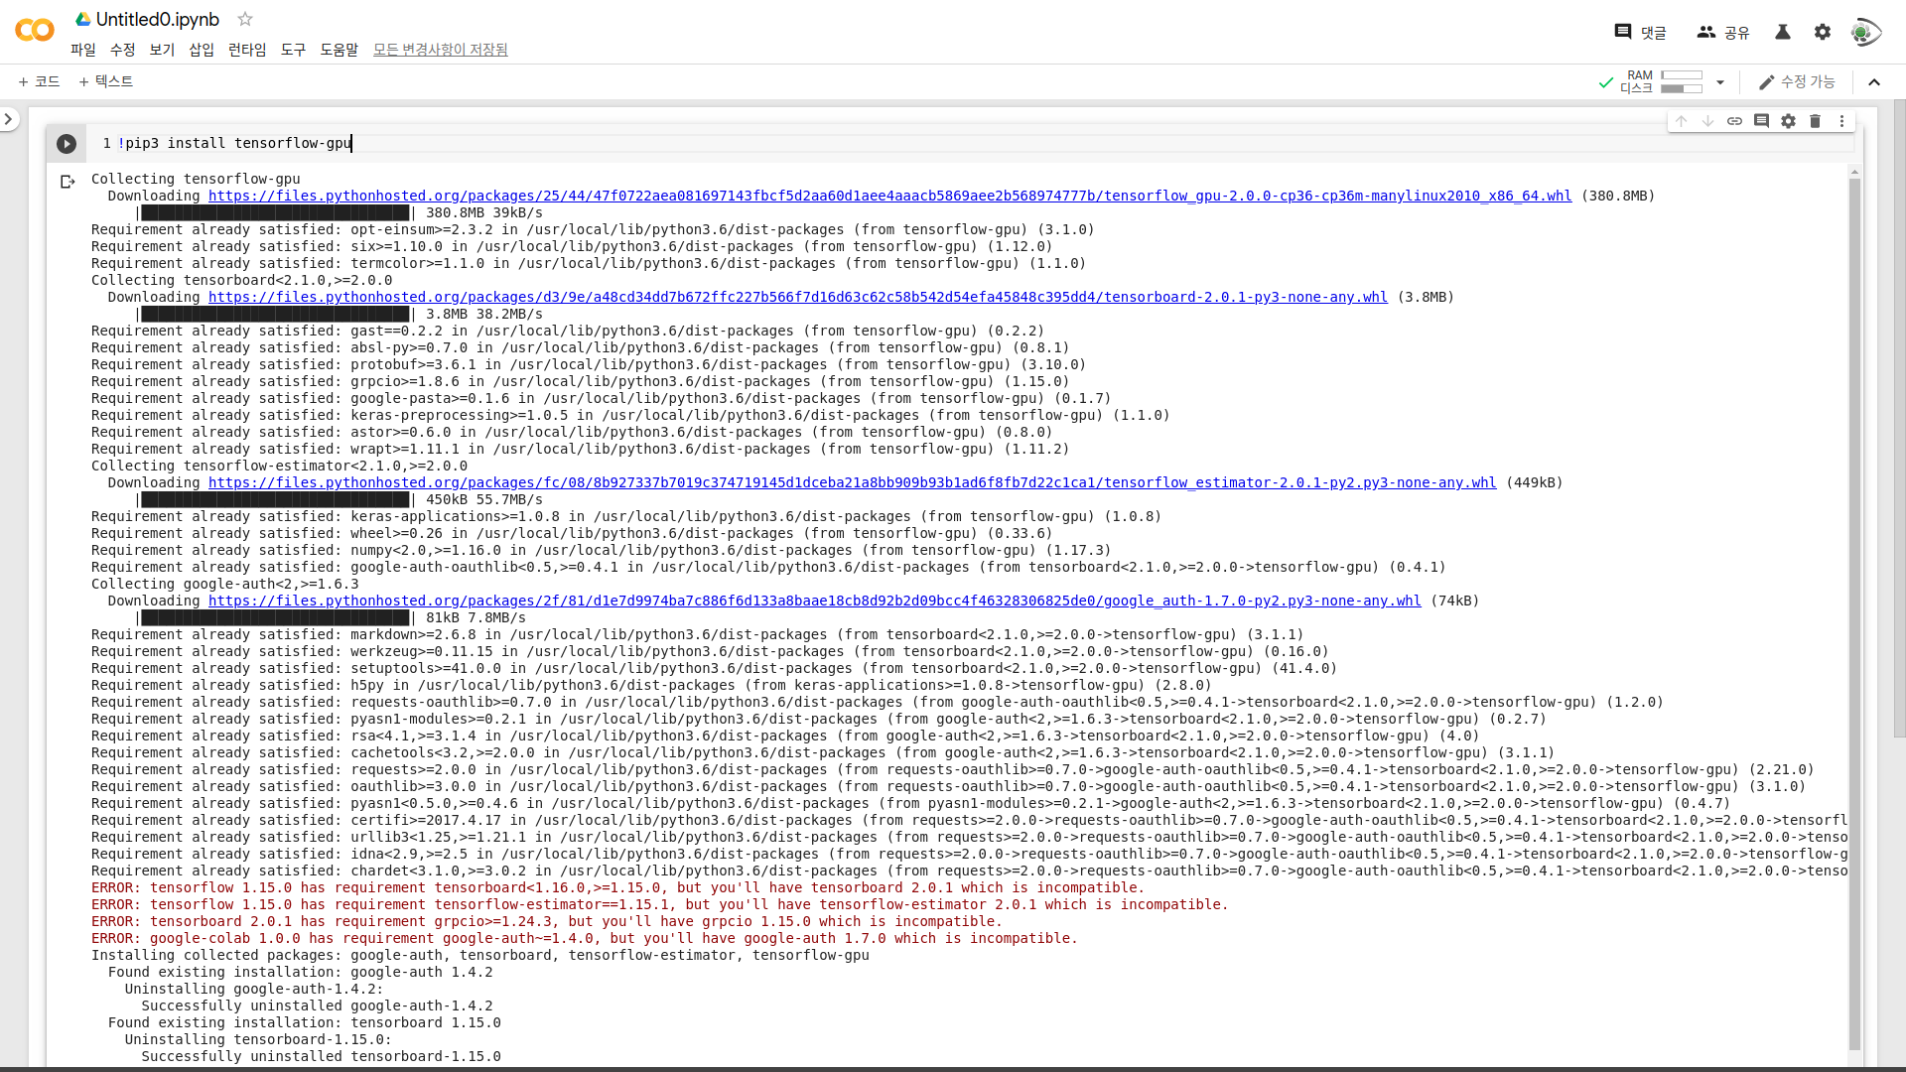Open the 파일 menu
1906x1072 pixels.
(x=83, y=50)
